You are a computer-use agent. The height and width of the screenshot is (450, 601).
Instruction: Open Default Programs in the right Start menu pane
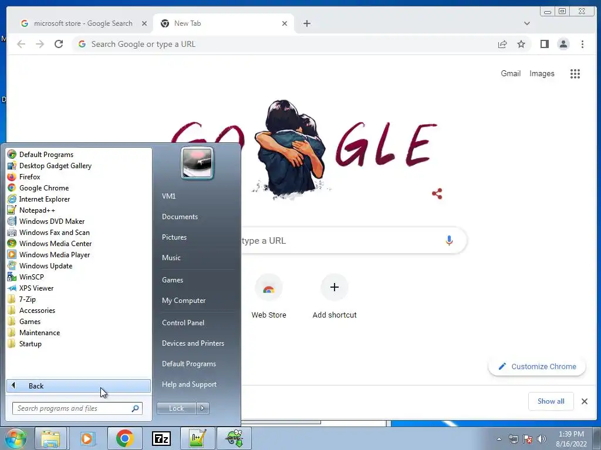188,364
